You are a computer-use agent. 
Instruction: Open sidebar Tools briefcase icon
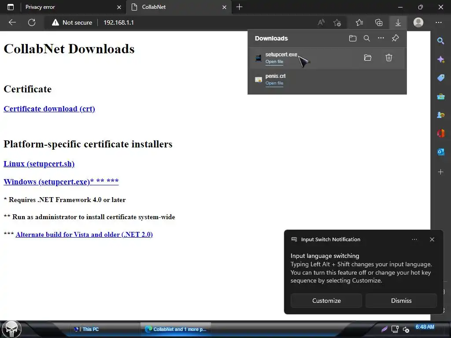[440, 96]
